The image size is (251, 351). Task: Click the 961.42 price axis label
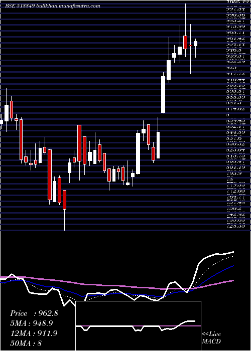tap(235, 38)
